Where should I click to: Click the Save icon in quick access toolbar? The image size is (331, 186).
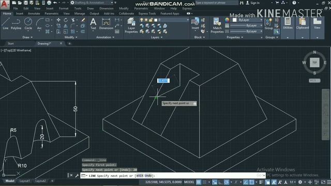click(26, 3)
